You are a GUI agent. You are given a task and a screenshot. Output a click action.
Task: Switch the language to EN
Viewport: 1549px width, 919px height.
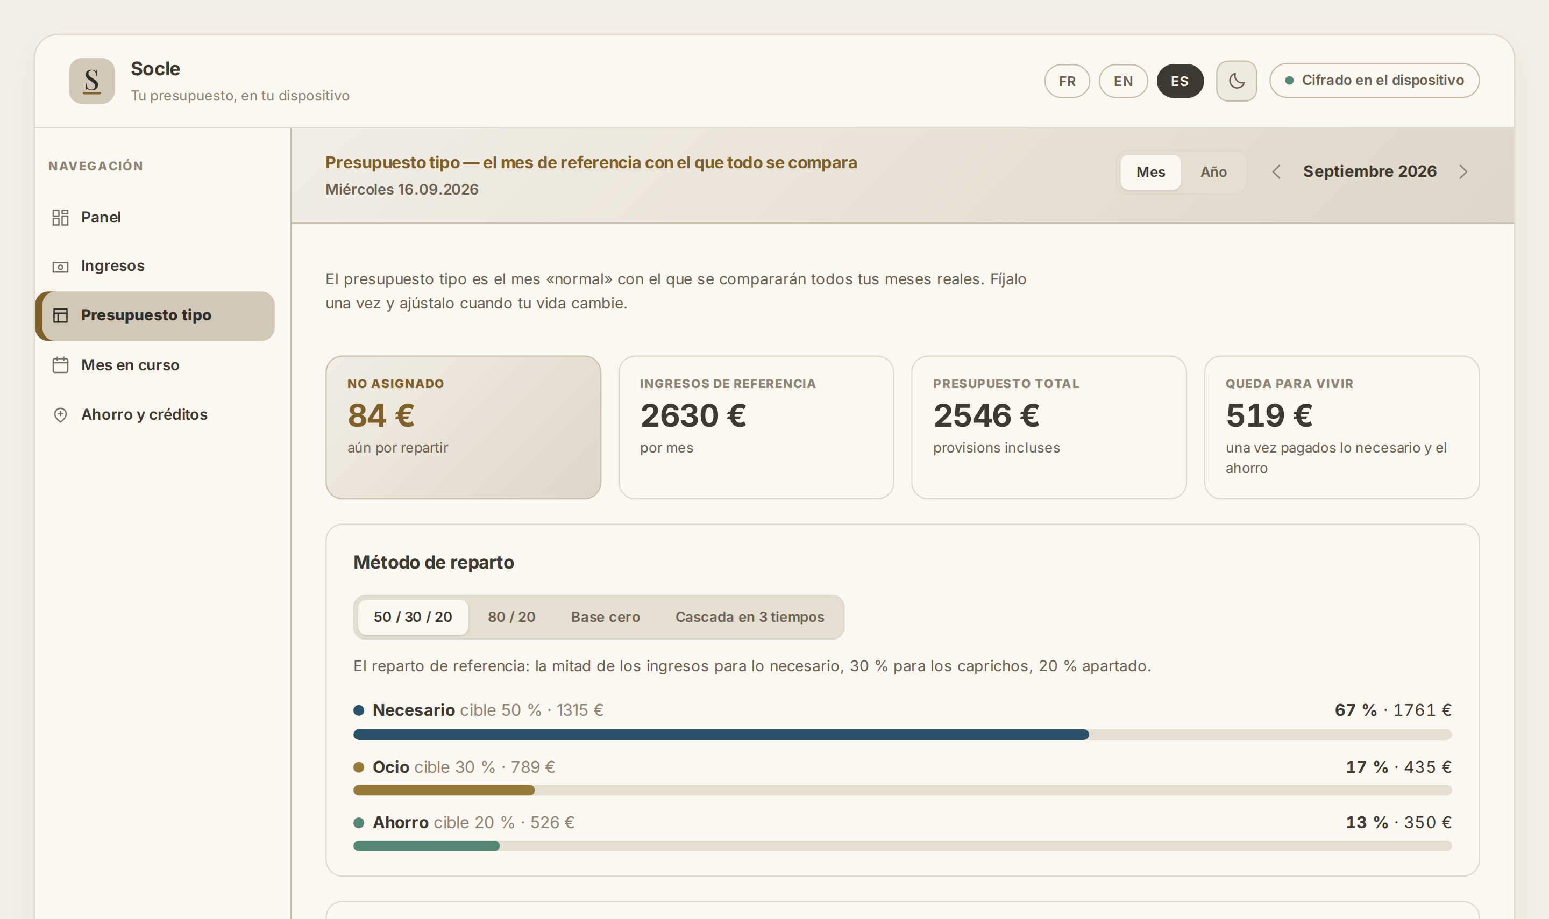1124,81
